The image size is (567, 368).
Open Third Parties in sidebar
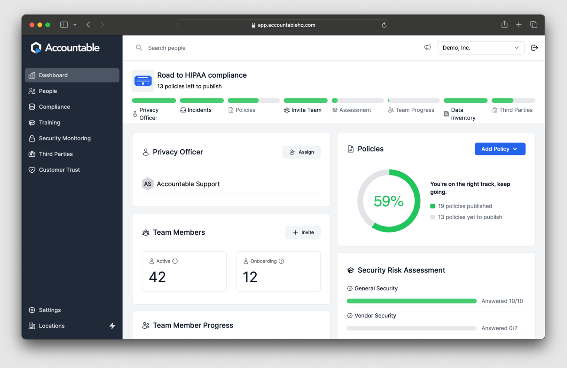coord(72,154)
